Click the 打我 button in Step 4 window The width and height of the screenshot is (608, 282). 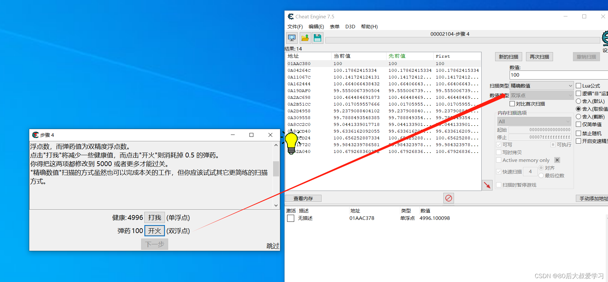click(155, 218)
